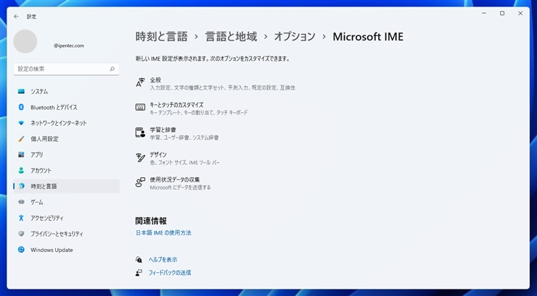Click the ゲーム controller icon

point(21,202)
